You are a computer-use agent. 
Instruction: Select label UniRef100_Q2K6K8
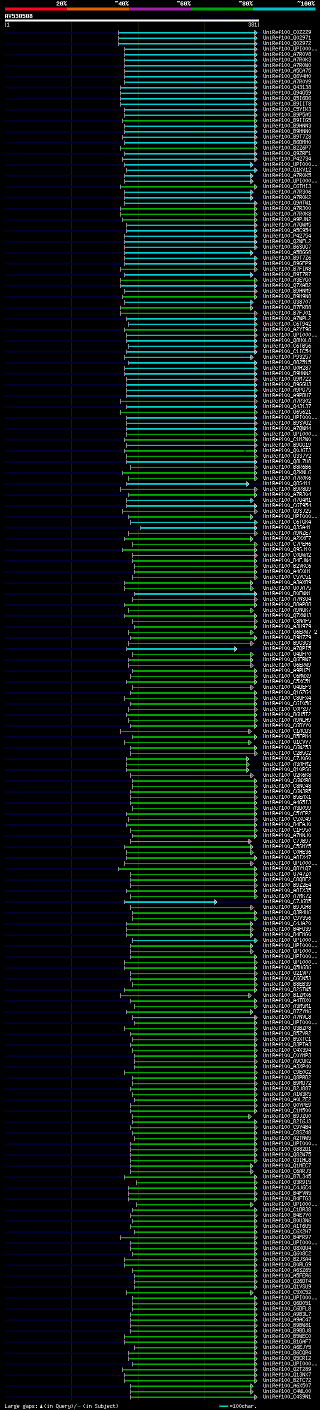286,775
